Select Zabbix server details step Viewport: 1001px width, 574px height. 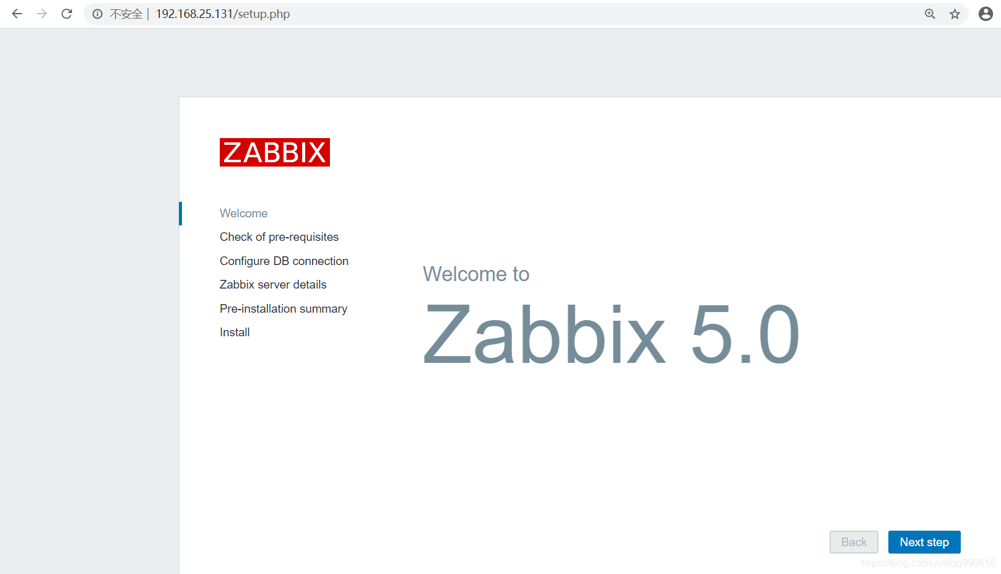pos(273,284)
